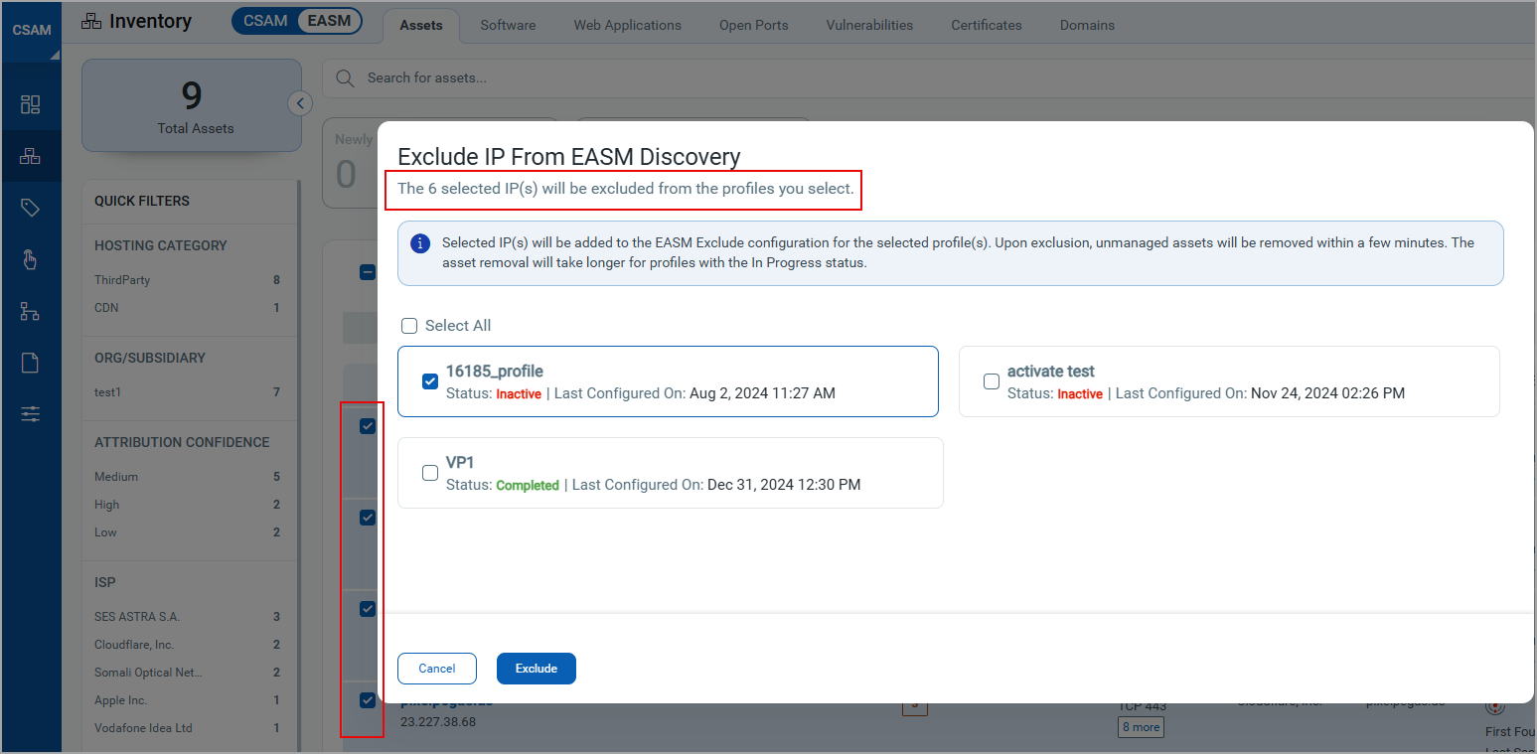Image resolution: width=1537 pixels, height=754 pixels.
Task: Open the Dashboard icon in left sidebar
Action: click(x=32, y=103)
